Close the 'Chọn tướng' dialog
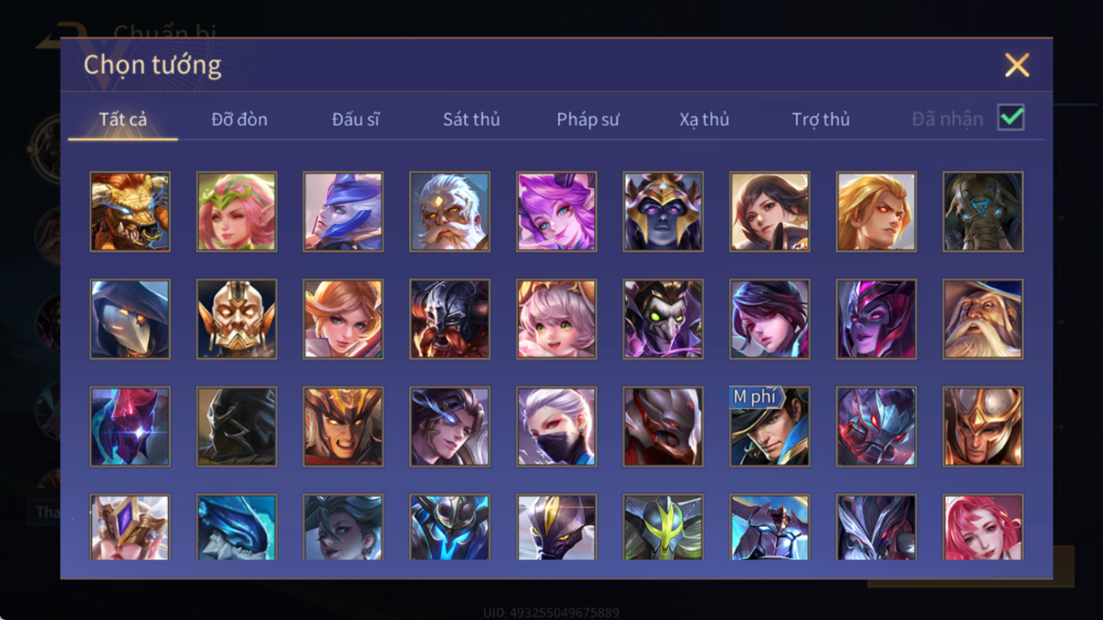This screenshot has width=1103, height=620. (x=1017, y=65)
